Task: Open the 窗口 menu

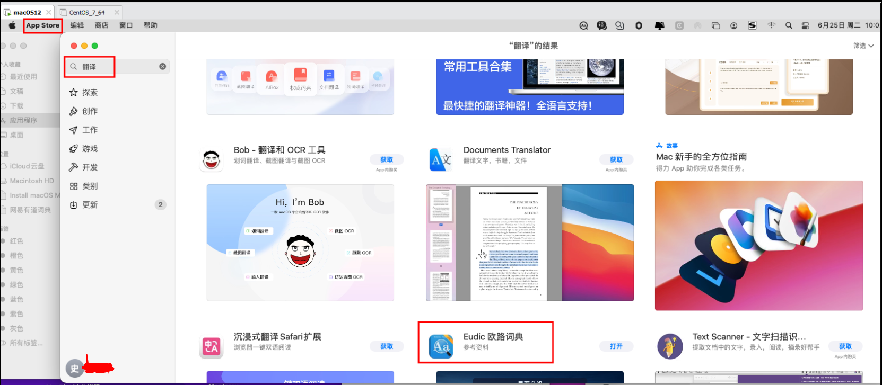Action: (x=126, y=25)
